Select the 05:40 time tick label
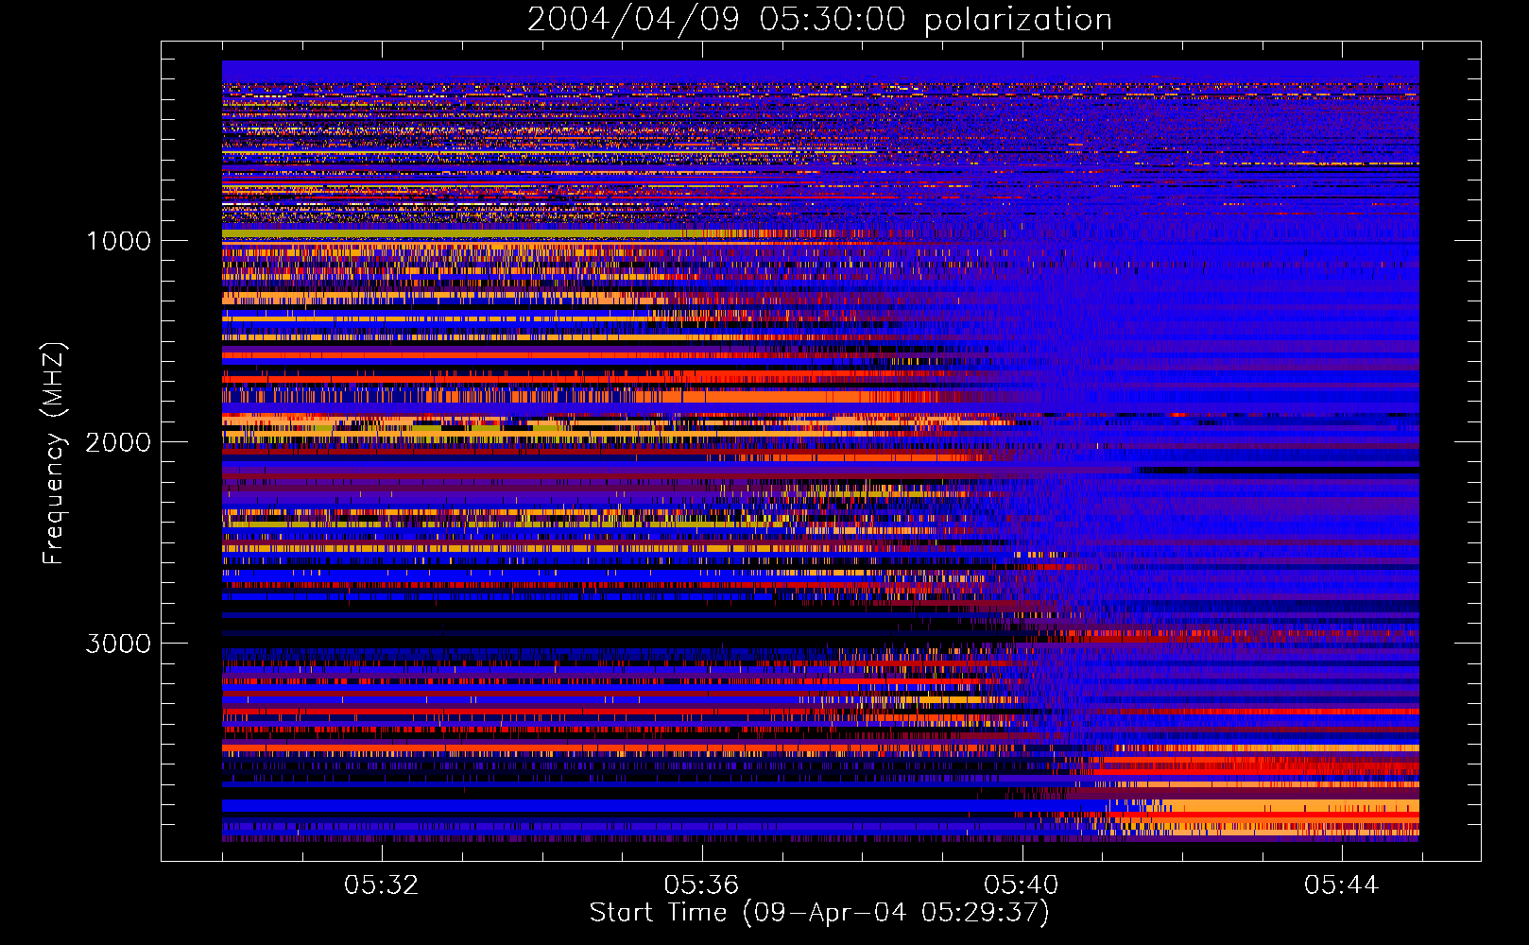This screenshot has height=945, width=1529. click(1022, 885)
